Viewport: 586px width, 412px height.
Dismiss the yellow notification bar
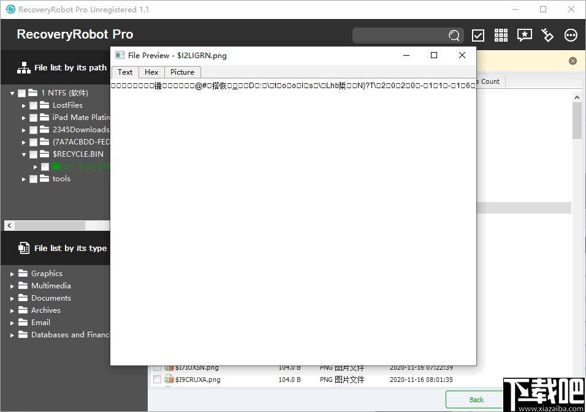[573, 61]
